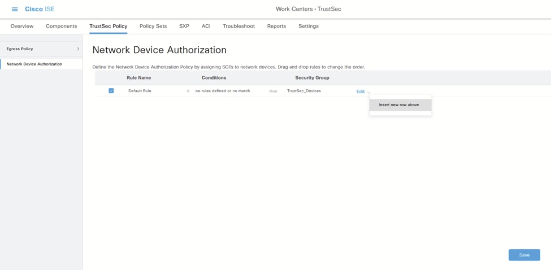Click the Security Group column header
The width and height of the screenshot is (551, 270).
point(312,77)
